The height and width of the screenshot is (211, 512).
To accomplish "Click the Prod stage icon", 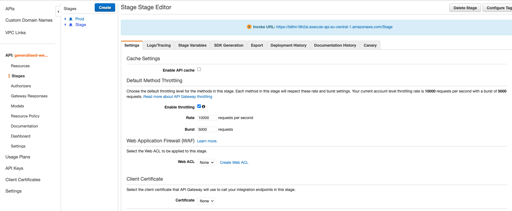I will (71, 19).
